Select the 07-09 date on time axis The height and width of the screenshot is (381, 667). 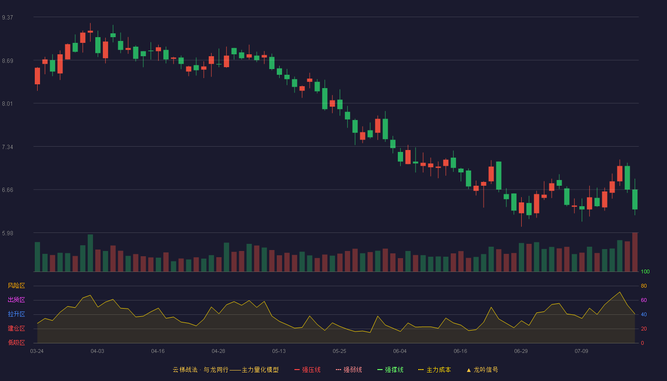581,351
